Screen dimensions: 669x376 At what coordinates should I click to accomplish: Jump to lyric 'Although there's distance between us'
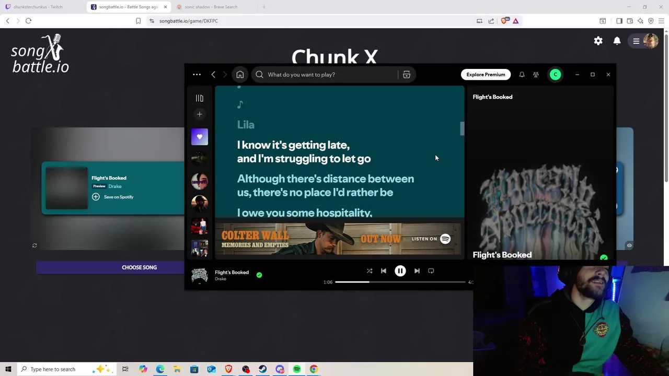pos(326,185)
